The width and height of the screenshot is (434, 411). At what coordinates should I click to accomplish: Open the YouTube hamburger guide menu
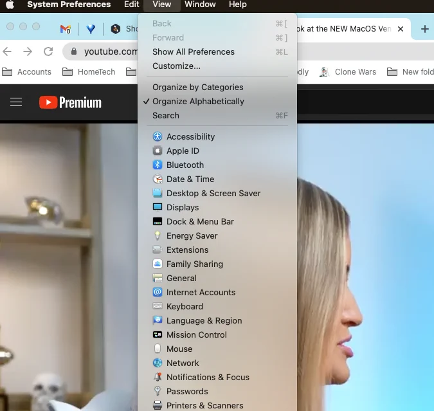click(x=16, y=102)
